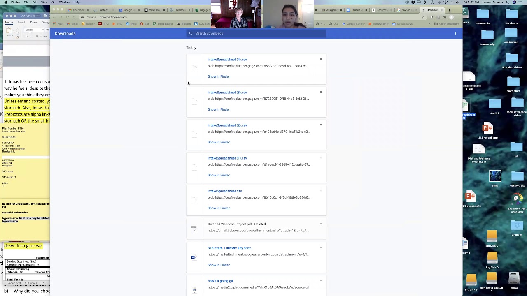
Task: Expand the Calibri font name dropdown
Action: point(42,30)
